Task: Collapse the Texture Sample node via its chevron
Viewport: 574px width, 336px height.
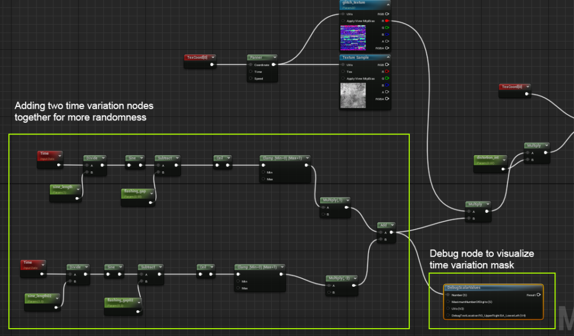Action: [388, 56]
